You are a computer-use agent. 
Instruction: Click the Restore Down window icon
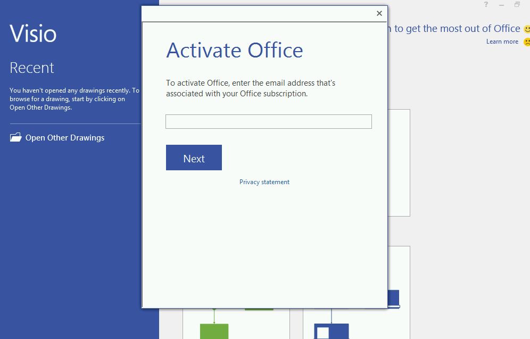point(516,4)
